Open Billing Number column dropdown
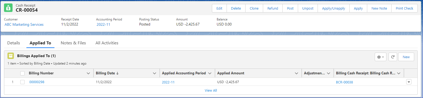 click(88, 73)
